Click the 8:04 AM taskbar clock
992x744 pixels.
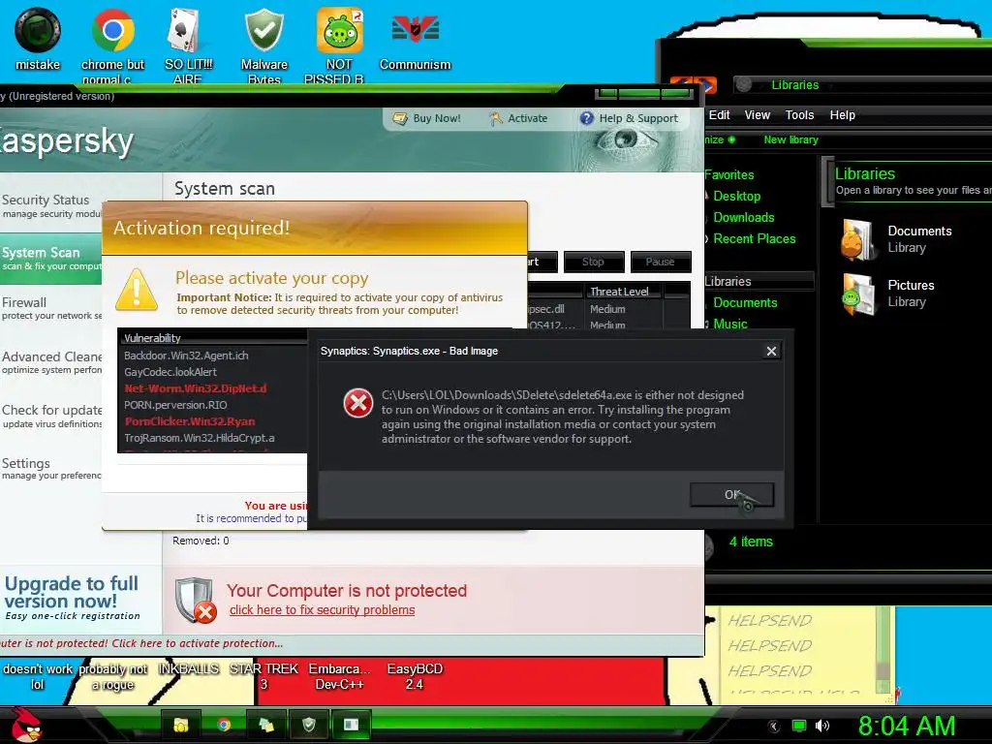coord(906,727)
